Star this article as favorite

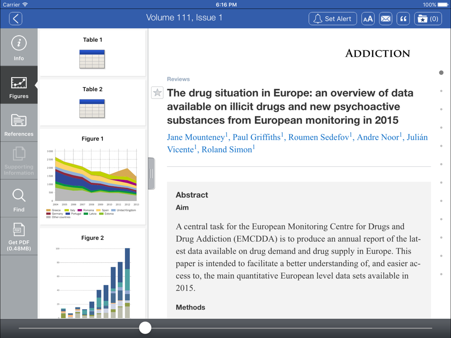[x=157, y=92]
